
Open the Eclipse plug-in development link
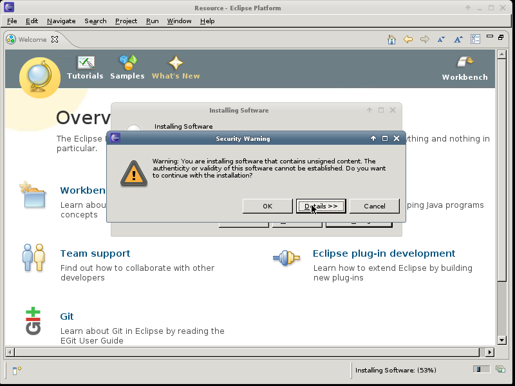click(x=384, y=253)
